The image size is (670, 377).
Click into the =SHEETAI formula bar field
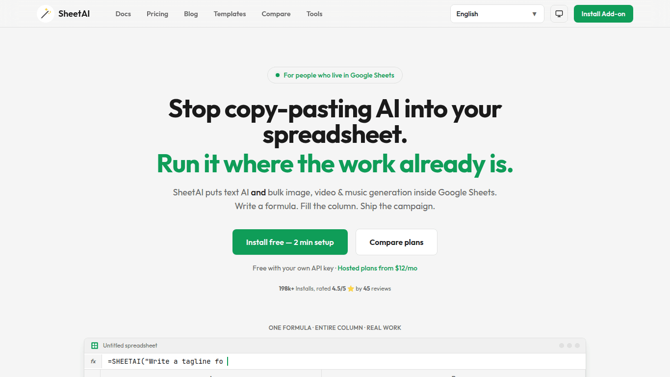[x=343, y=361]
